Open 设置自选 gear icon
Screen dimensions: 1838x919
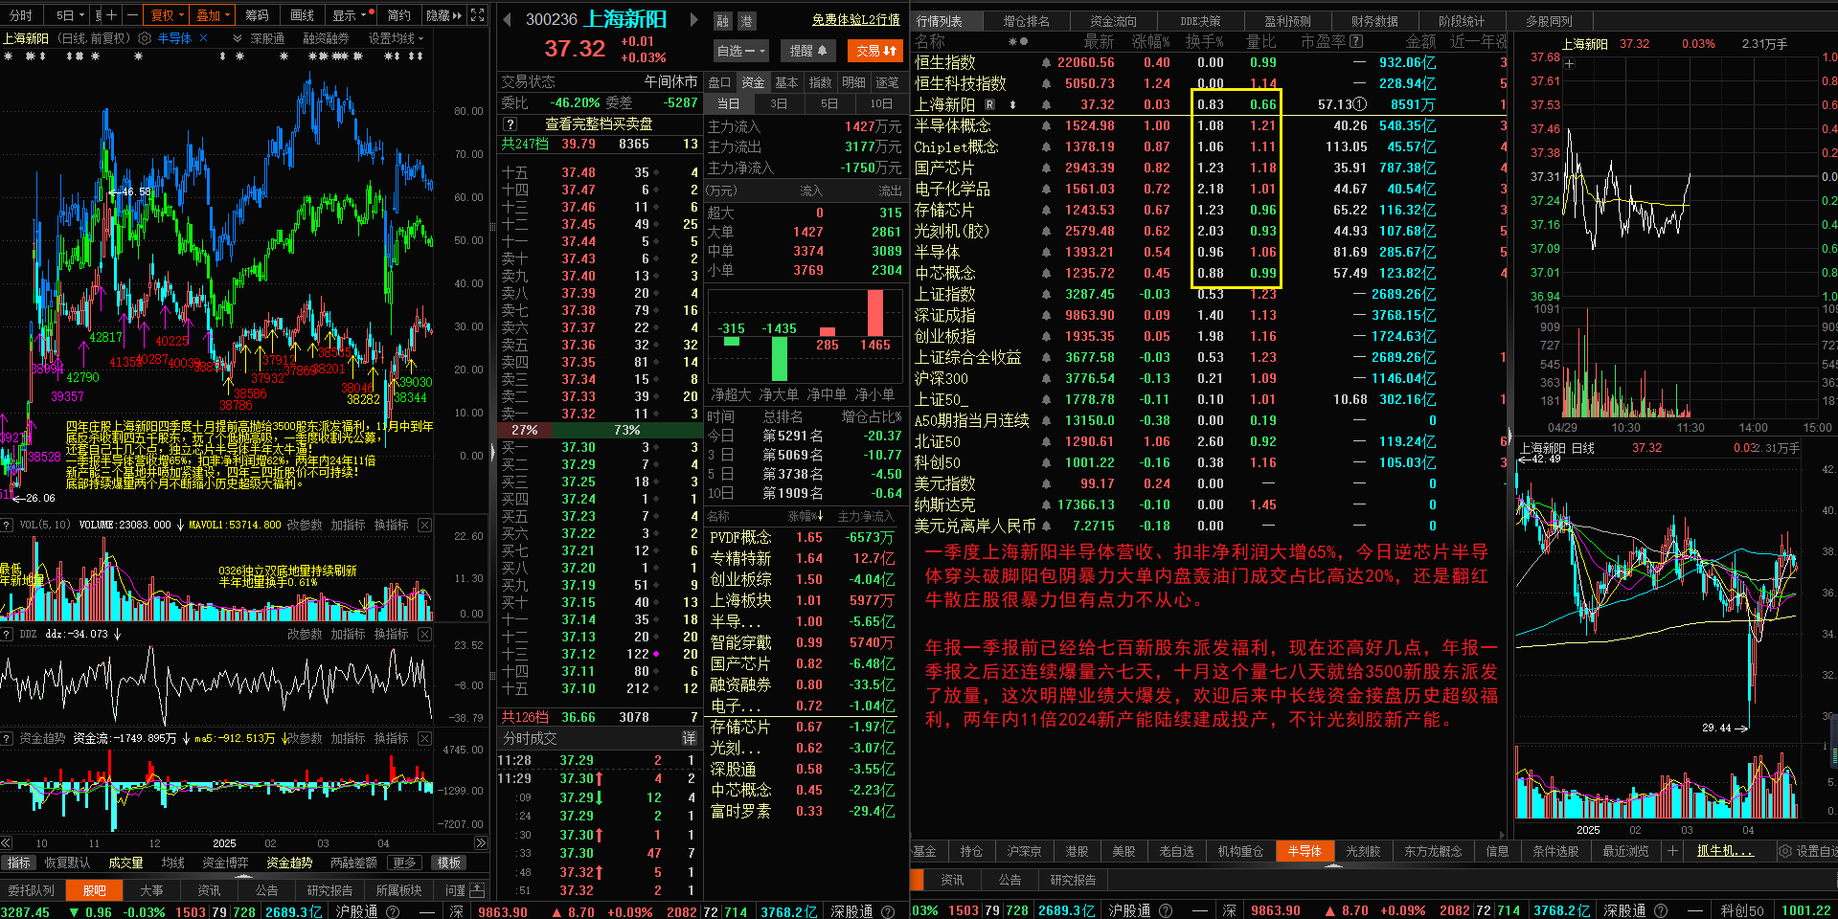pos(1785,851)
